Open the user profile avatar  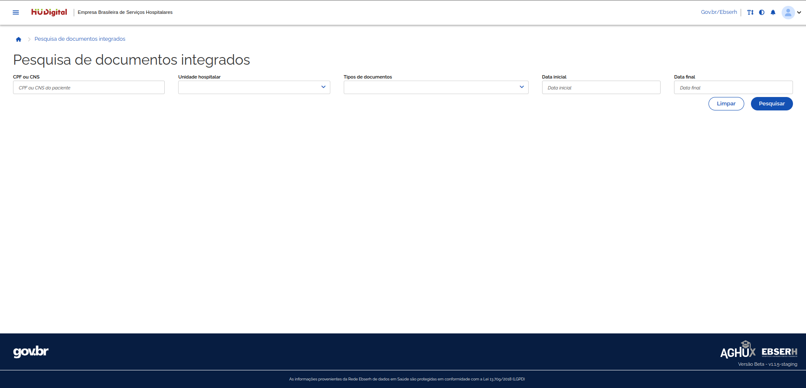coord(788,13)
